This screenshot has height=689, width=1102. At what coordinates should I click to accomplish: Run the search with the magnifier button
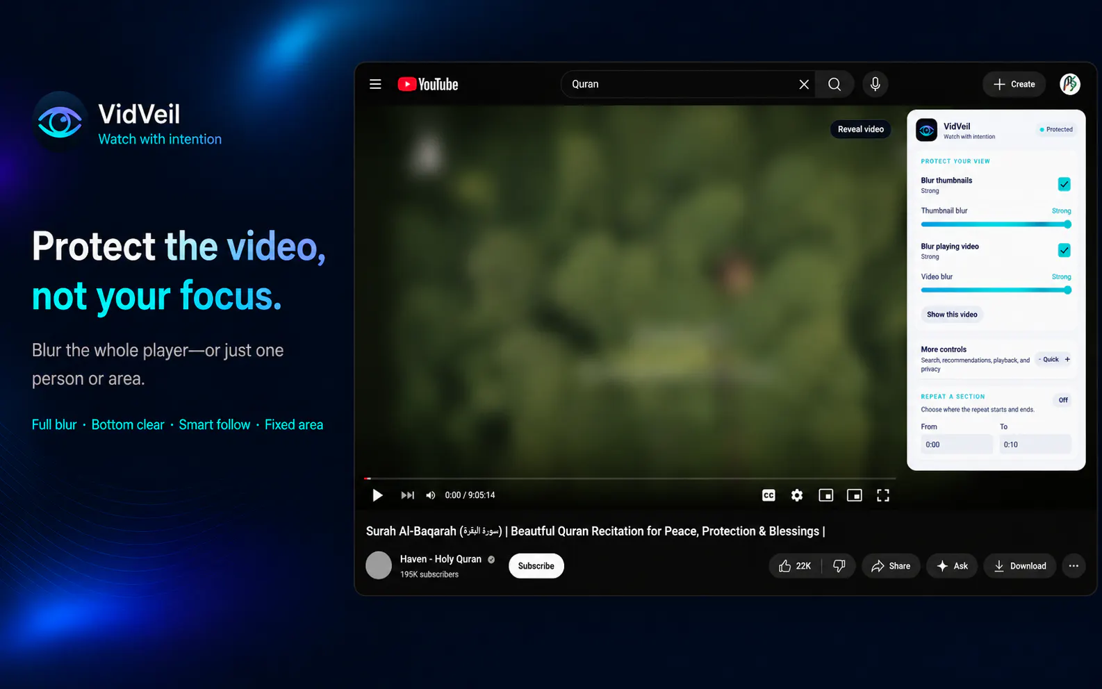834,84
